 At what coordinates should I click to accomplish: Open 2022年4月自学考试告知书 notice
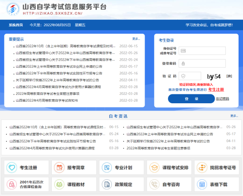(47, 100)
